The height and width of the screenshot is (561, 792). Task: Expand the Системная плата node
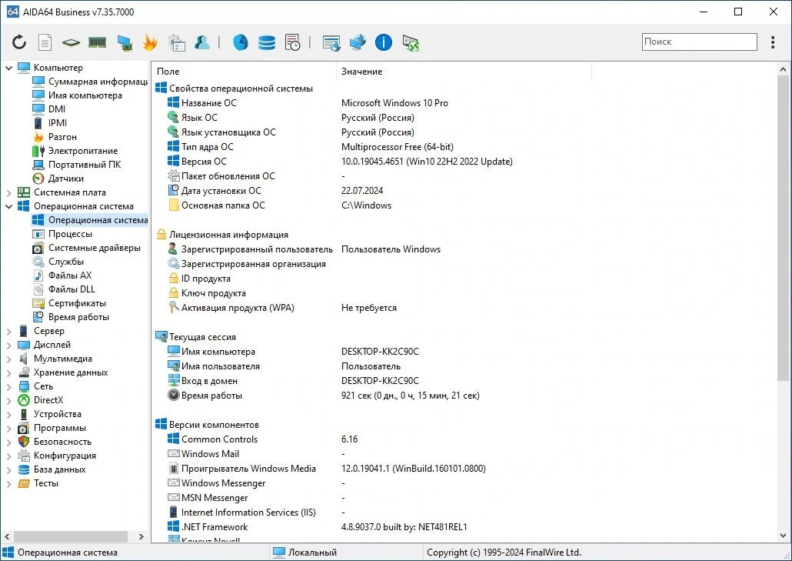pos(8,192)
